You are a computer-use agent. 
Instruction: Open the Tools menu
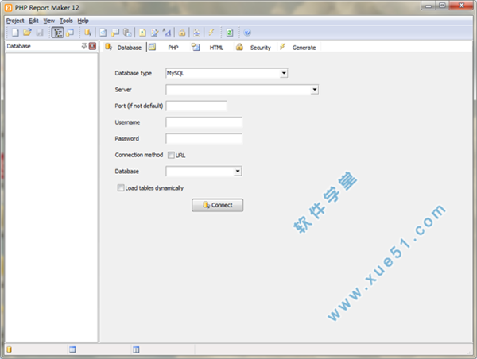66,21
